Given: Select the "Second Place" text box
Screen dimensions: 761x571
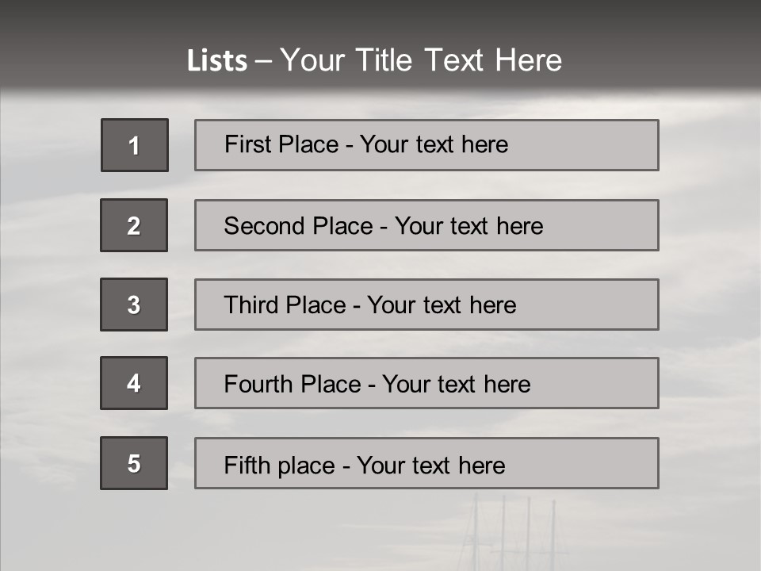Looking at the screenshot, I should [x=426, y=225].
